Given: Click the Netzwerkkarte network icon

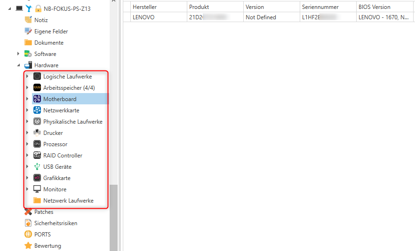Looking at the screenshot, I should coord(37,110).
